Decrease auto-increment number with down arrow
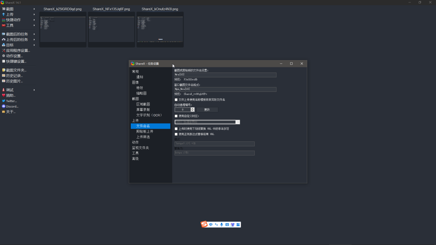The image size is (436, 245). 193,111
